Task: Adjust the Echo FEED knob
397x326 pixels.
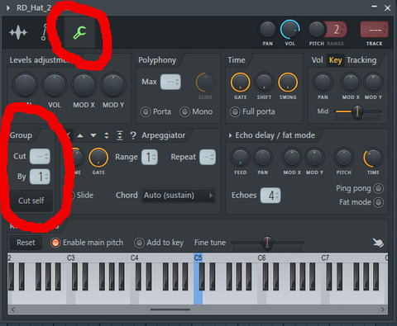Action: click(240, 158)
